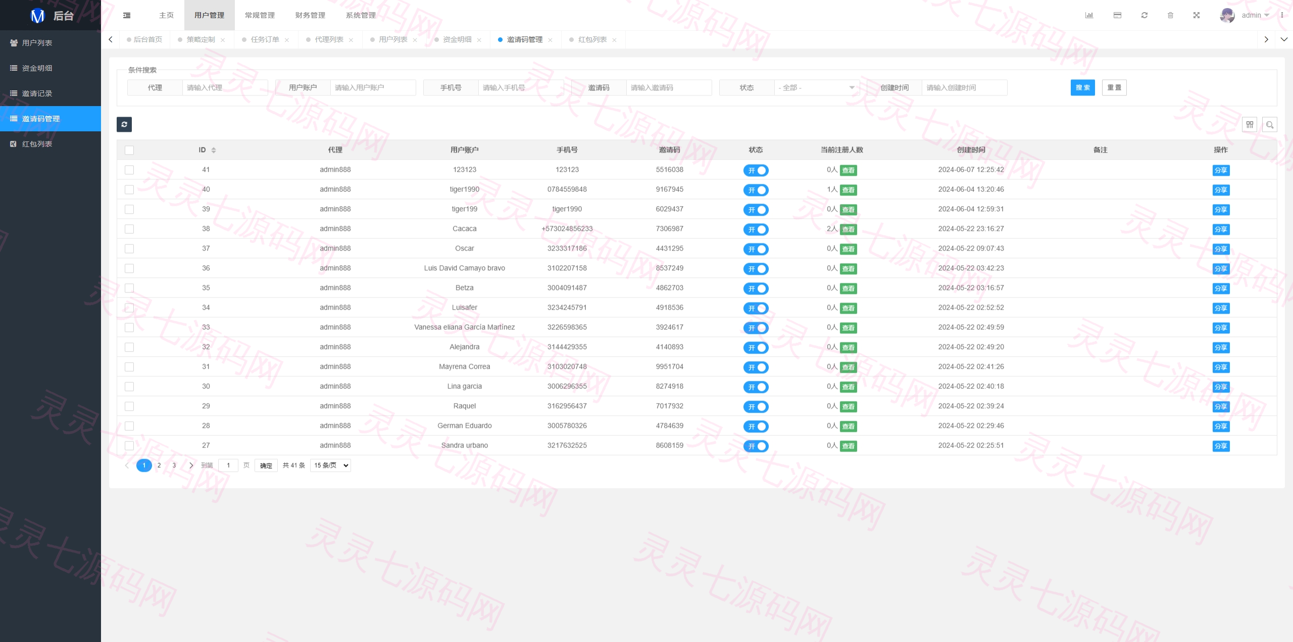Screen dimensions: 1293x642
Task: Focus the 邀请码 search input
Action: [x=669, y=87]
